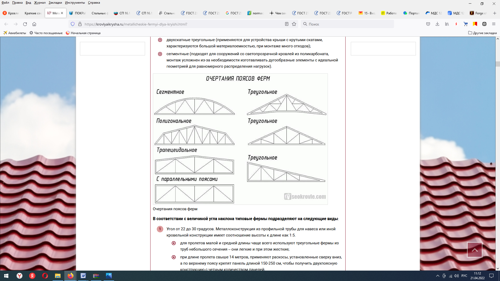500x281 pixels.
Task: Open the Вид menu
Action: point(28,3)
